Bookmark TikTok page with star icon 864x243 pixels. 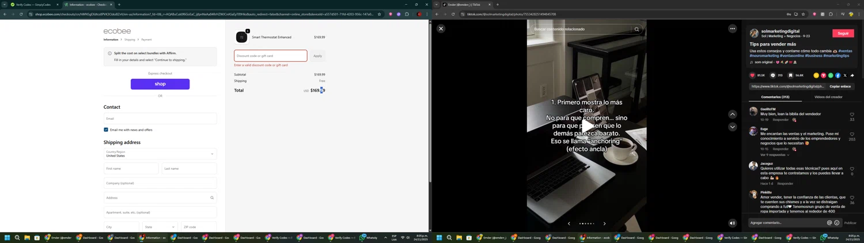(803, 14)
